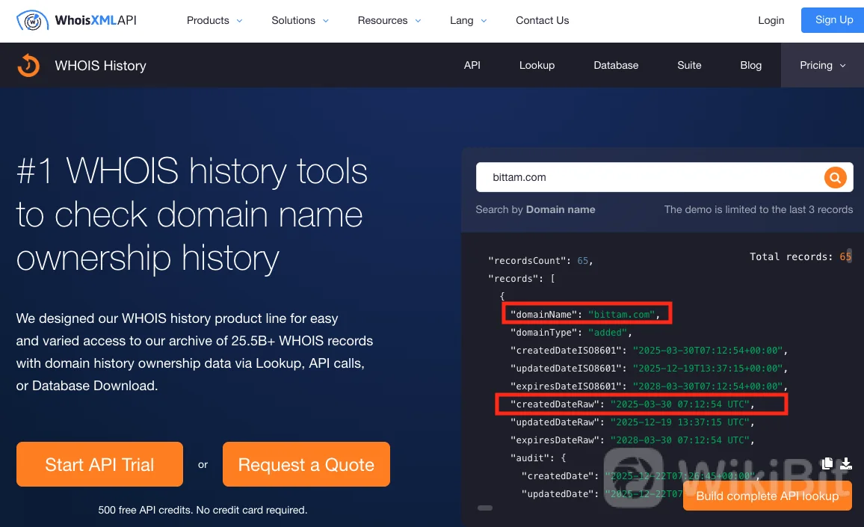Screen dimensions: 864x527
Task: Expand the Pricing dropdown
Action: pyautogui.click(x=822, y=66)
